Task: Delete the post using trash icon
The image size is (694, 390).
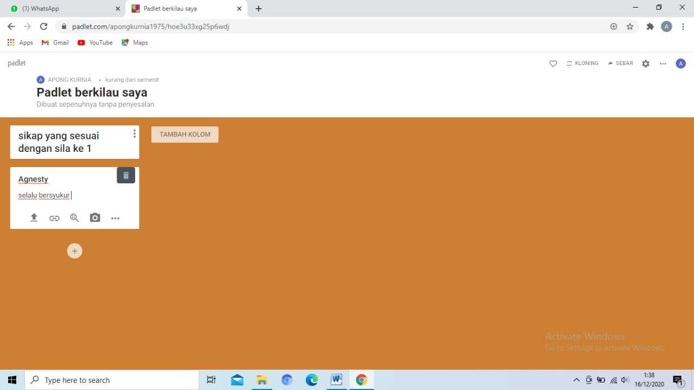Action: click(x=126, y=175)
